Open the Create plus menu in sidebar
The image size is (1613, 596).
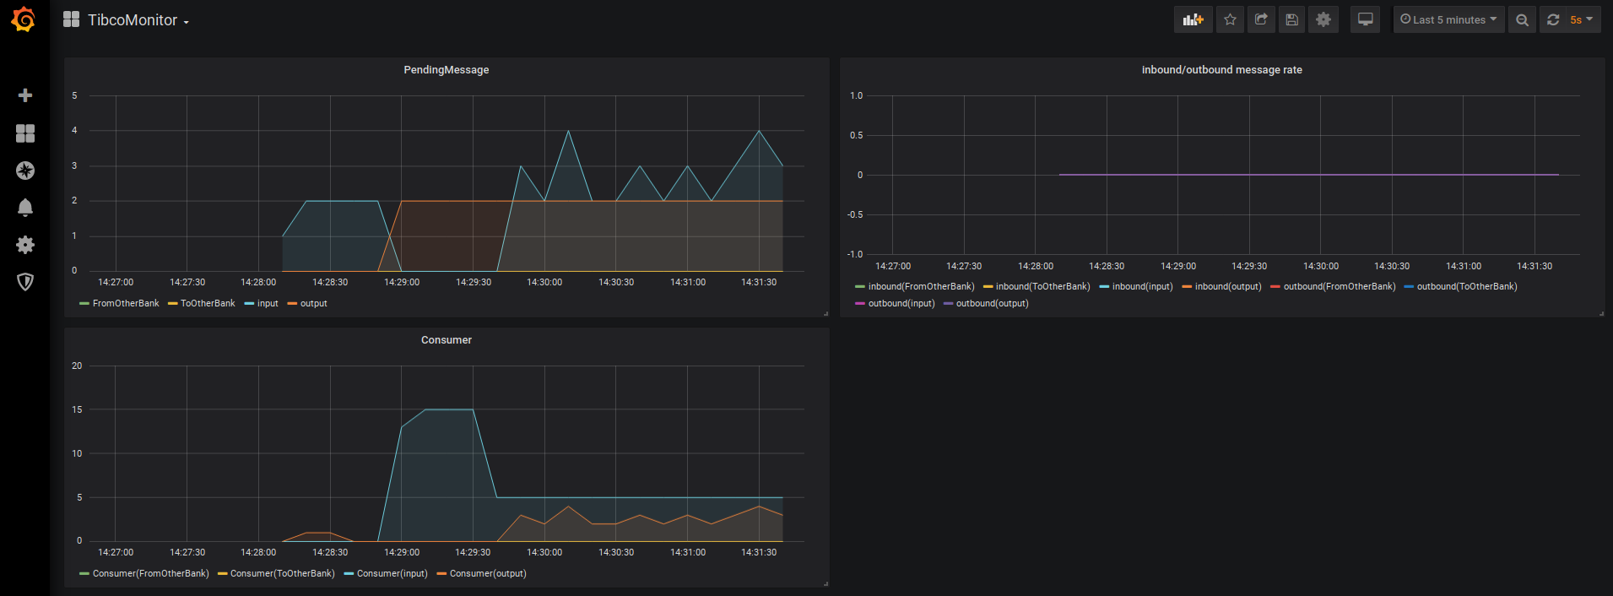point(25,95)
